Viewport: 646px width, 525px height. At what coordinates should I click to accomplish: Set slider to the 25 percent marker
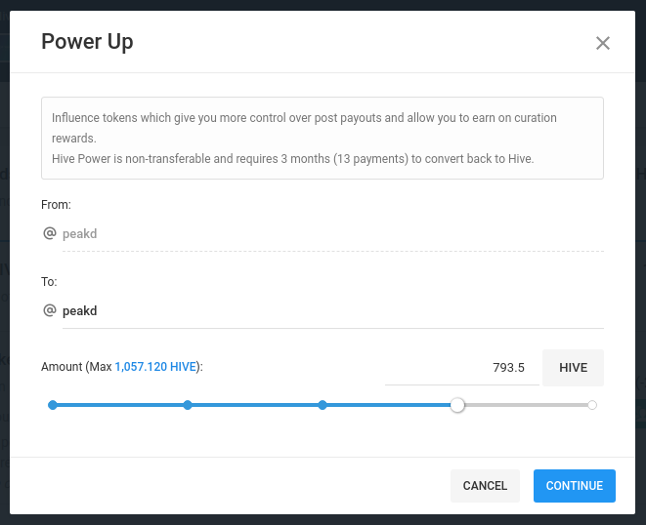tap(188, 405)
